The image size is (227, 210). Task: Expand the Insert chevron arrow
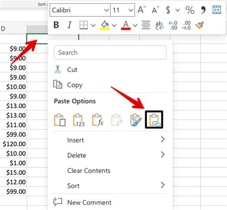(163, 139)
